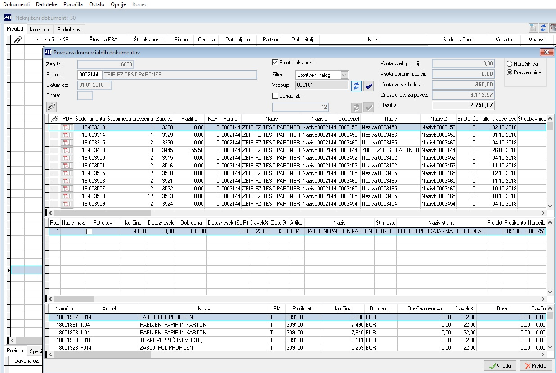The image size is (556, 373).
Task: Cancel with the Prekliči button
Action: (x=536, y=366)
